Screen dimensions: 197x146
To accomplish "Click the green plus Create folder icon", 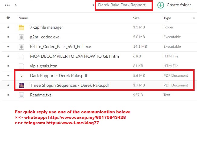I will [161, 5].
